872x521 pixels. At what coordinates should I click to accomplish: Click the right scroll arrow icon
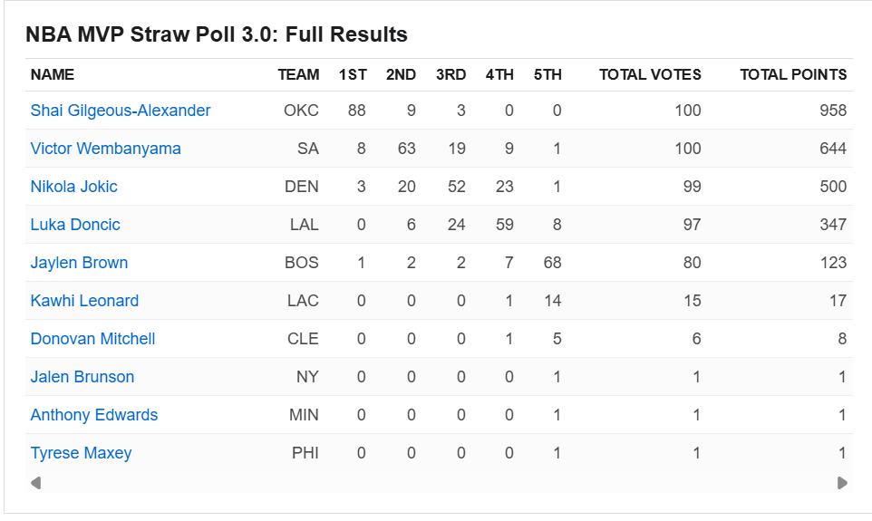click(842, 483)
